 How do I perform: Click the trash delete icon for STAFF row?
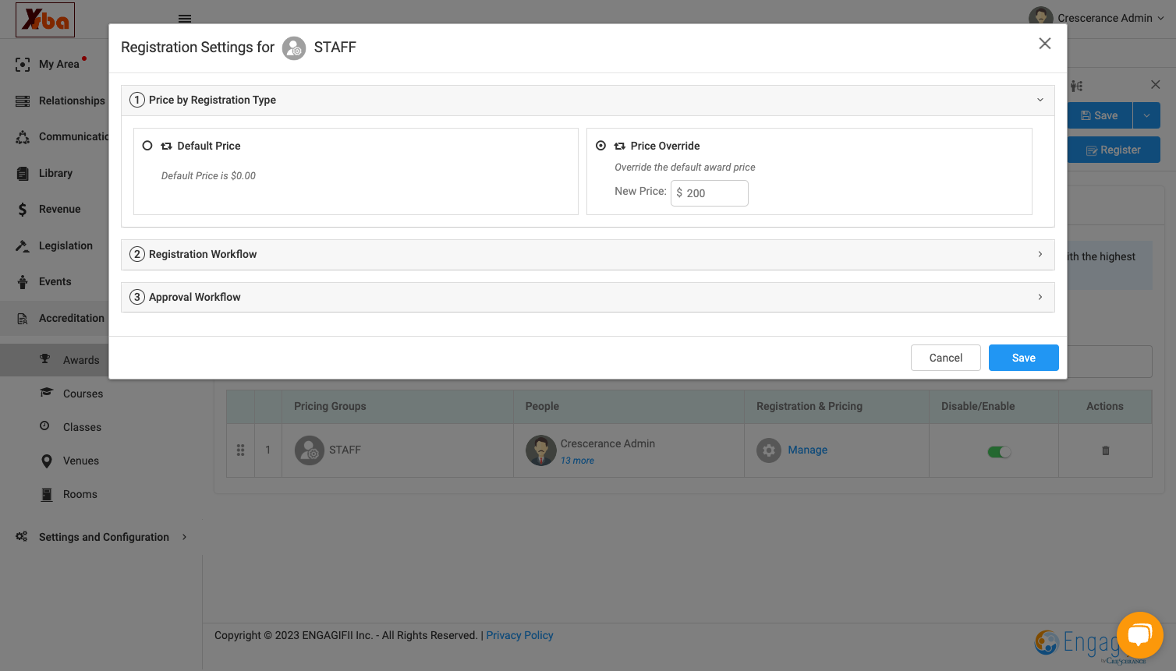click(1105, 450)
